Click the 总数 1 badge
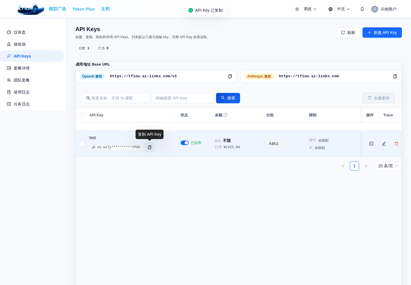The width and height of the screenshot is (411, 285). 84,48
